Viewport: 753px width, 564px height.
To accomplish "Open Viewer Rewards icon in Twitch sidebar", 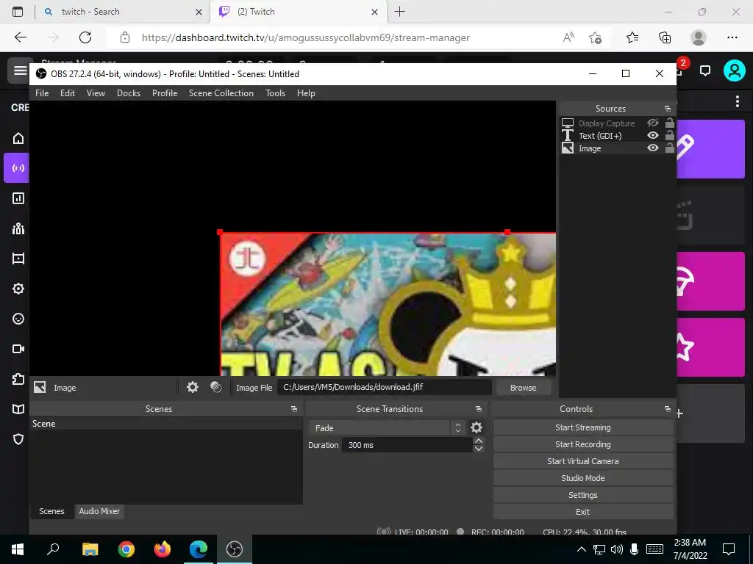I will pos(18,319).
